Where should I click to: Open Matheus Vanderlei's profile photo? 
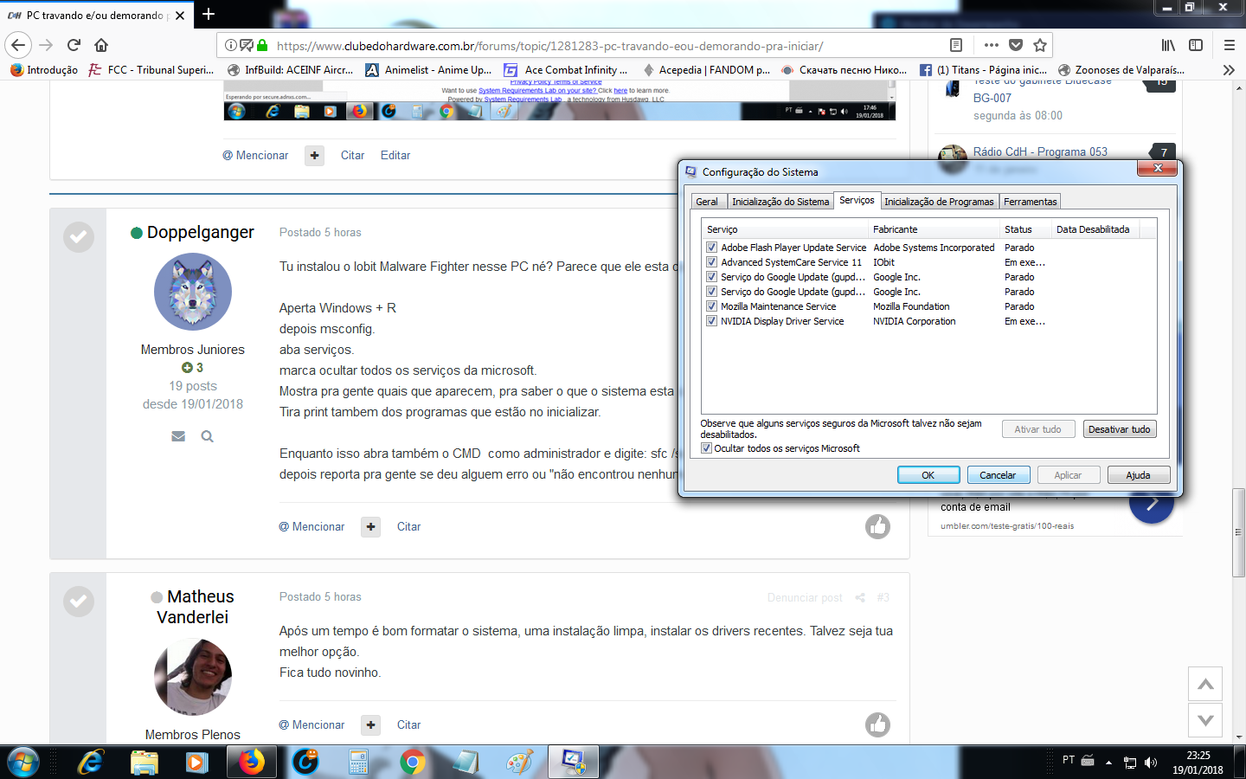(x=193, y=677)
